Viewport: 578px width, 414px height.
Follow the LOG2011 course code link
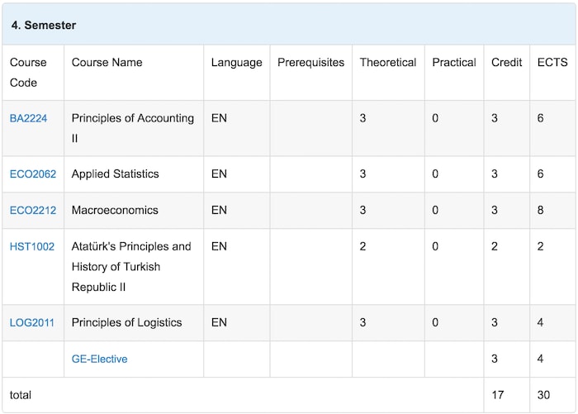pyautogui.click(x=32, y=323)
